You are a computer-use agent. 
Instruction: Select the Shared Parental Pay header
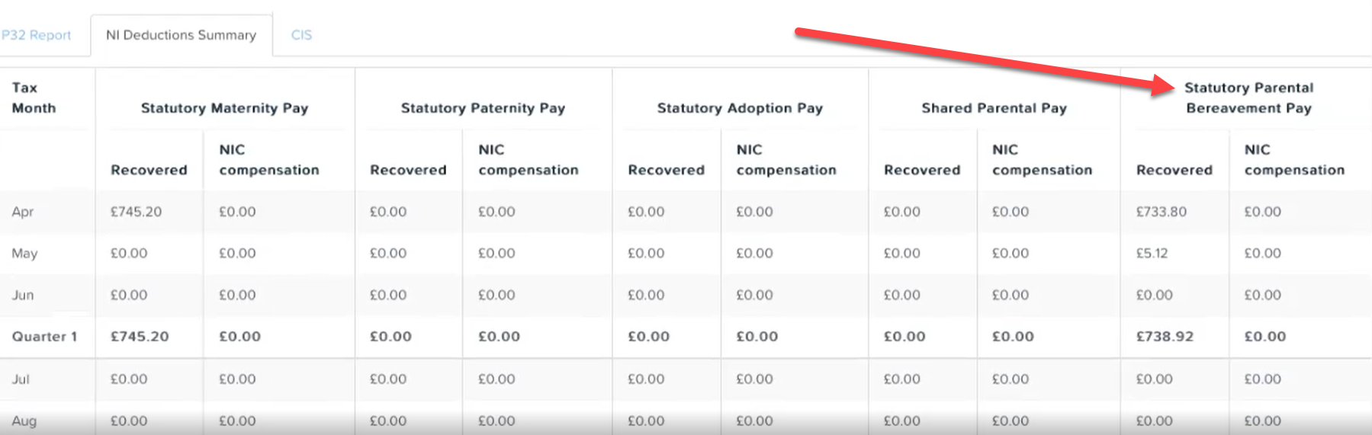994,108
